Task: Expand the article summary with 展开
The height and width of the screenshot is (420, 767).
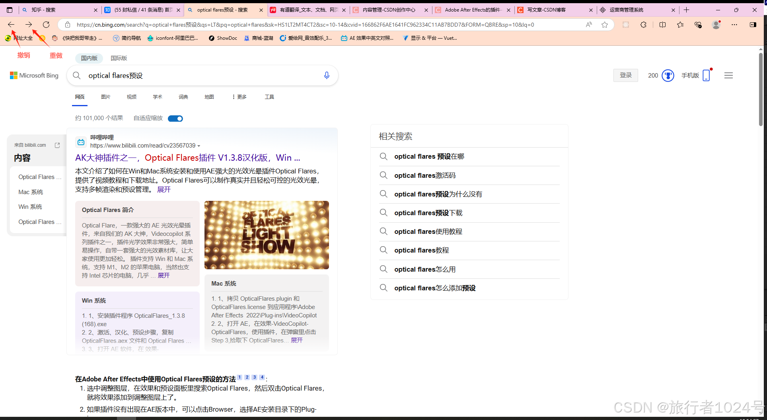Action: [x=164, y=190]
